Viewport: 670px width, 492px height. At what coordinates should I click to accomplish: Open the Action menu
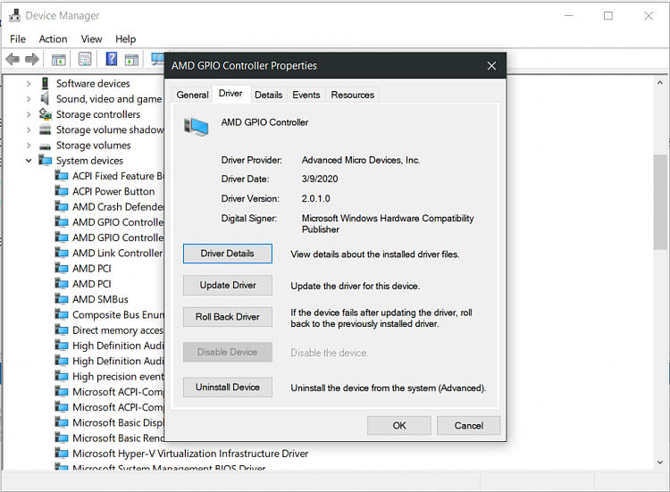[x=53, y=38]
